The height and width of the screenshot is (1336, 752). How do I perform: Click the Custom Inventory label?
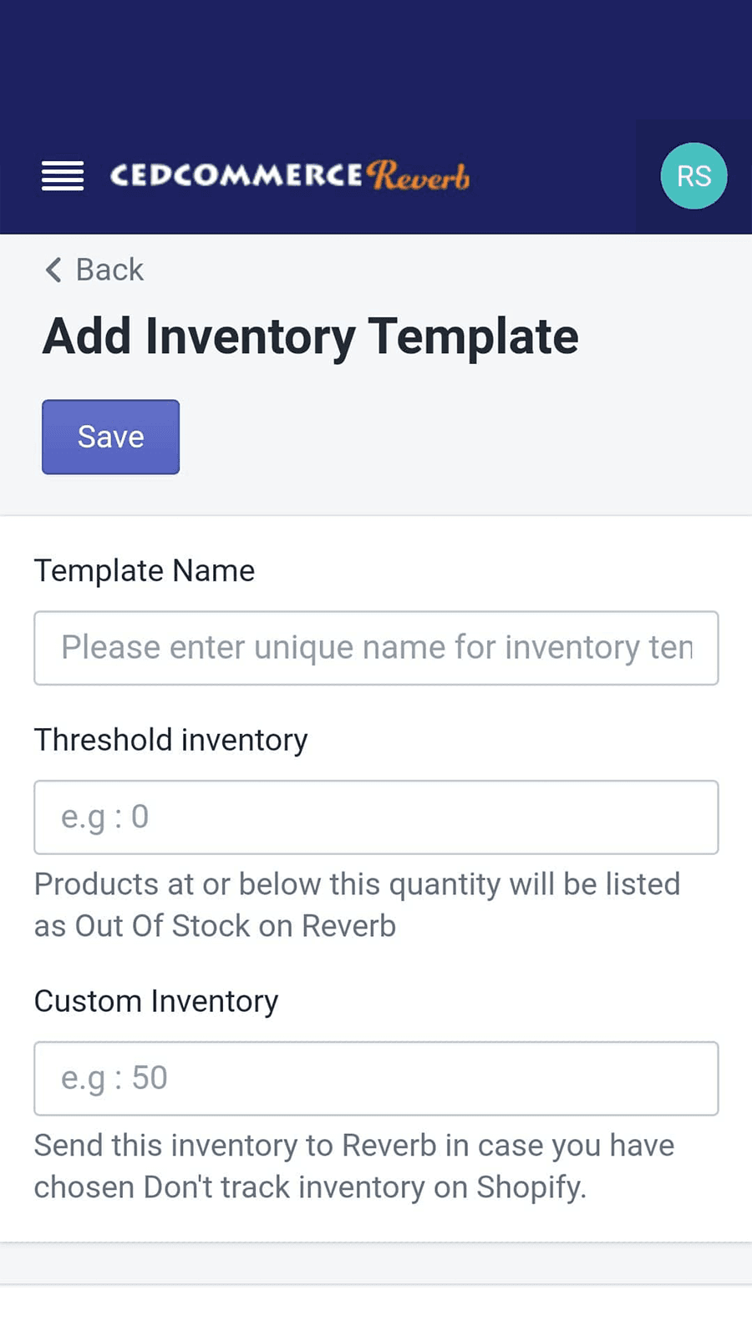[x=156, y=1001]
